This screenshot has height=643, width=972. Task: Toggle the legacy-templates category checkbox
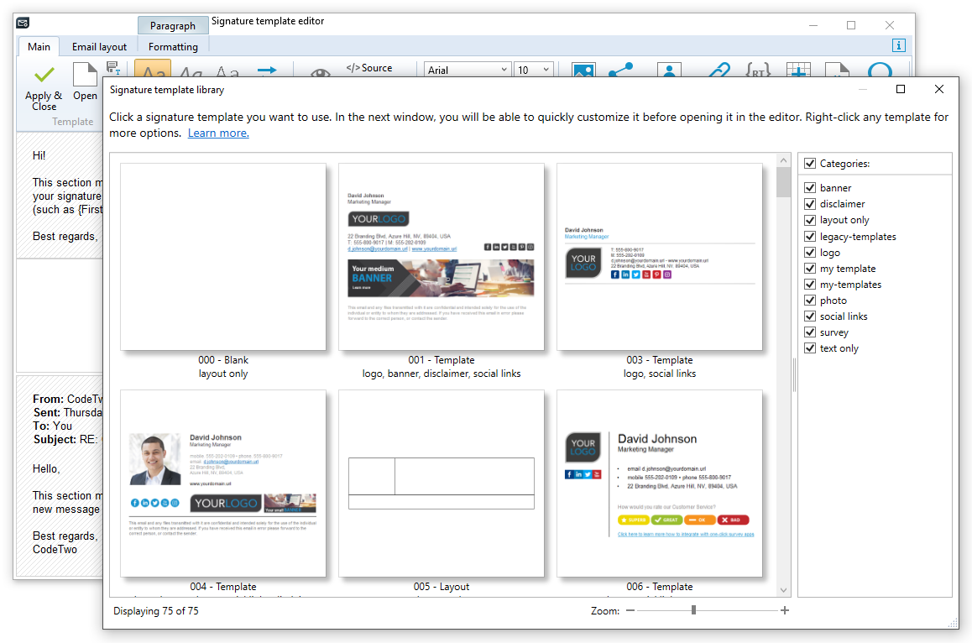(810, 236)
